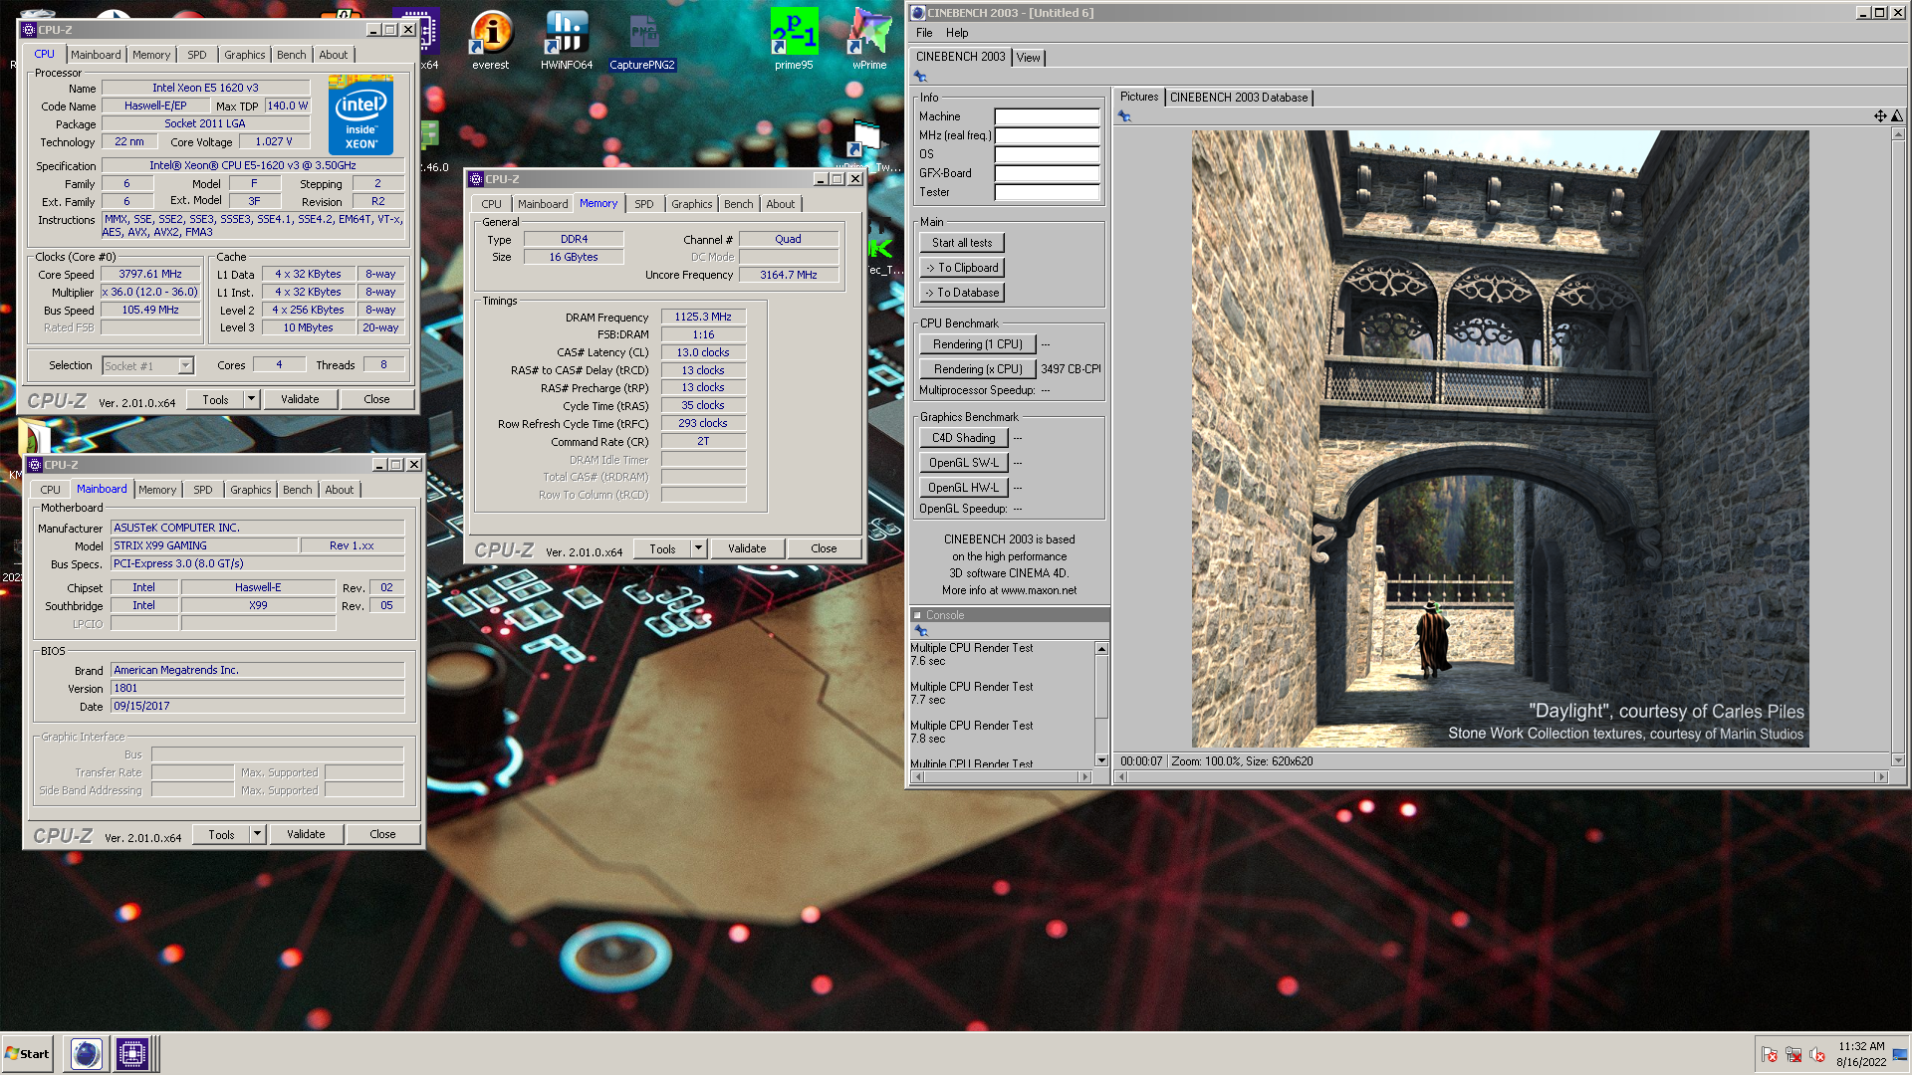
Task: Click the Tester input field
Action: [x=1047, y=192]
